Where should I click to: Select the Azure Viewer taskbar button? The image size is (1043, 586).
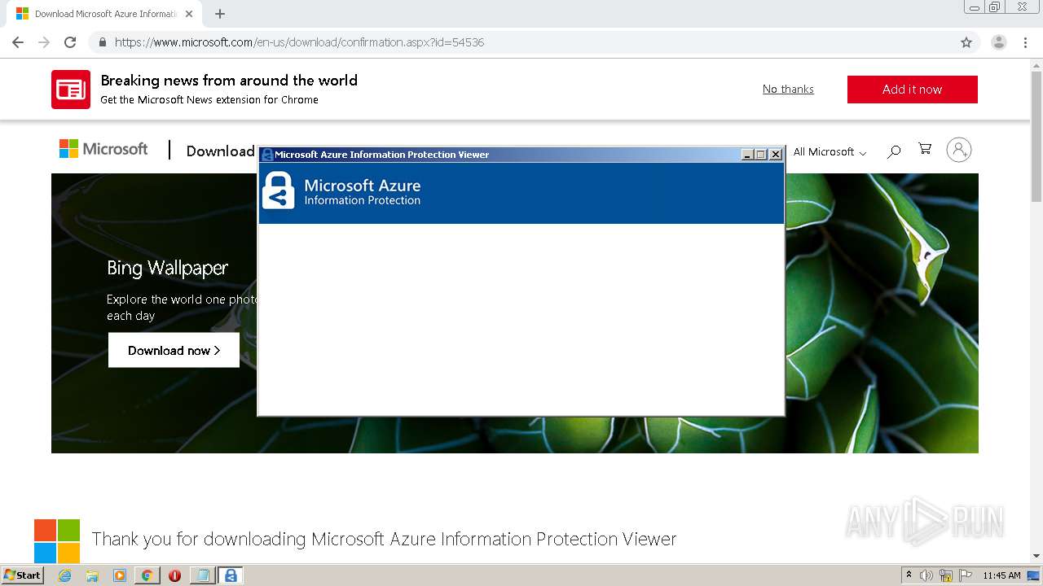(x=231, y=575)
